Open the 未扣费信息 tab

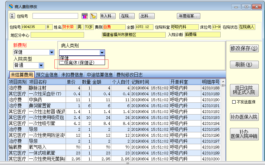pos(72,75)
